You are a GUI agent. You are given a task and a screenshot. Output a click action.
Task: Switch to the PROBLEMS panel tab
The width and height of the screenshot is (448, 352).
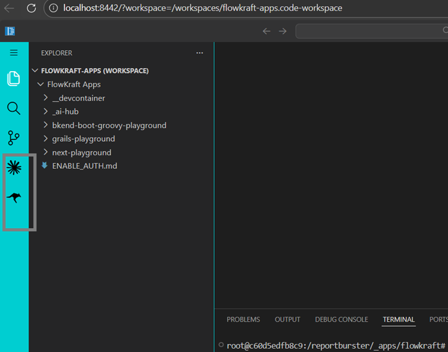pos(243,319)
